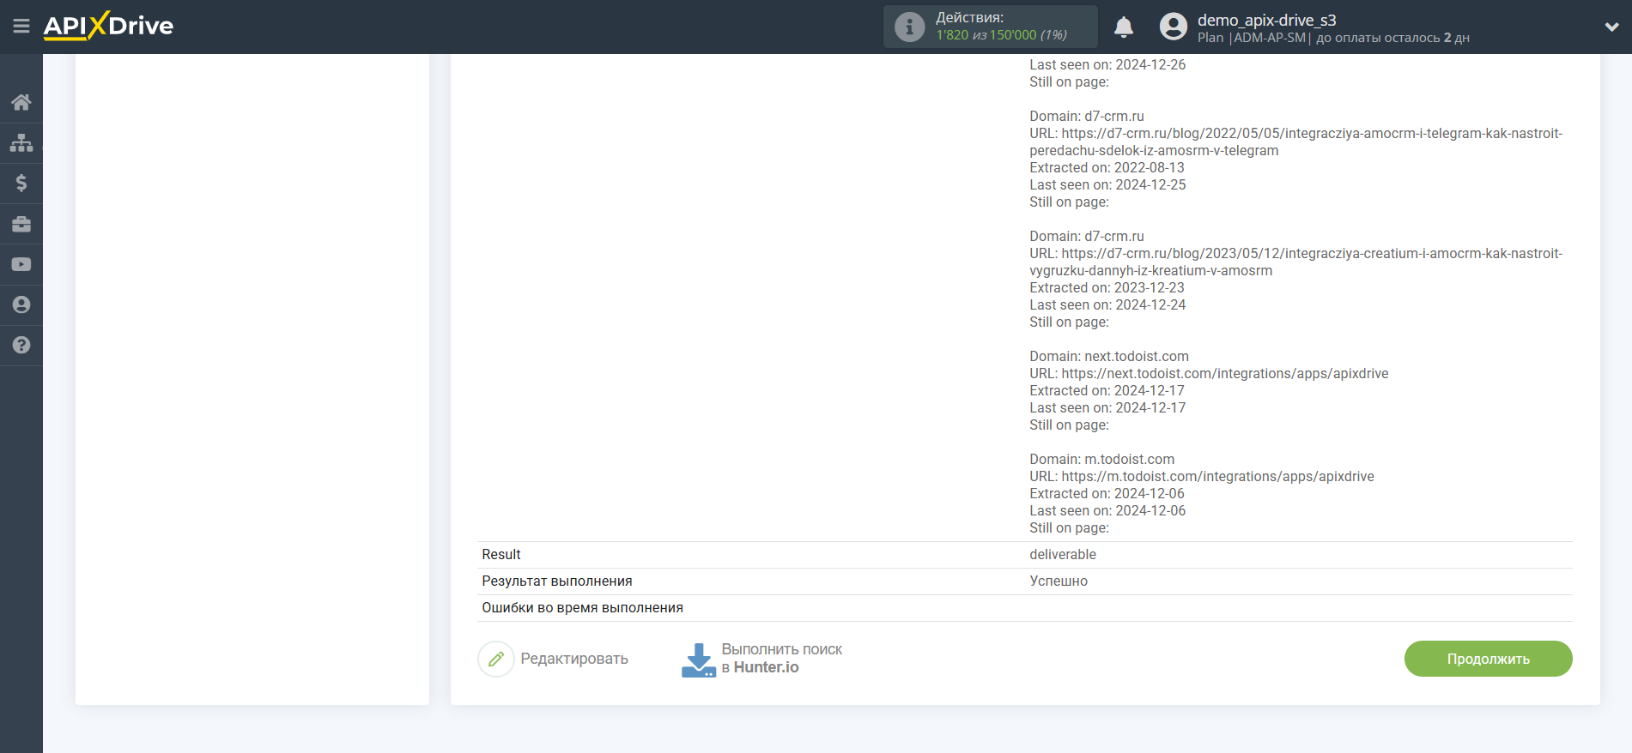Click the 'Успешно' status value
Image resolution: width=1632 pixels, height=753 pixels.
click(1059, 581)
